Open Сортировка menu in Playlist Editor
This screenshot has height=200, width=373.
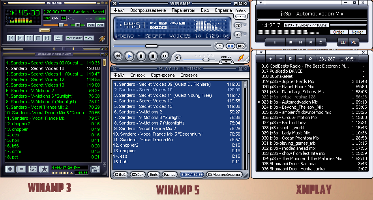click(162, 75)
